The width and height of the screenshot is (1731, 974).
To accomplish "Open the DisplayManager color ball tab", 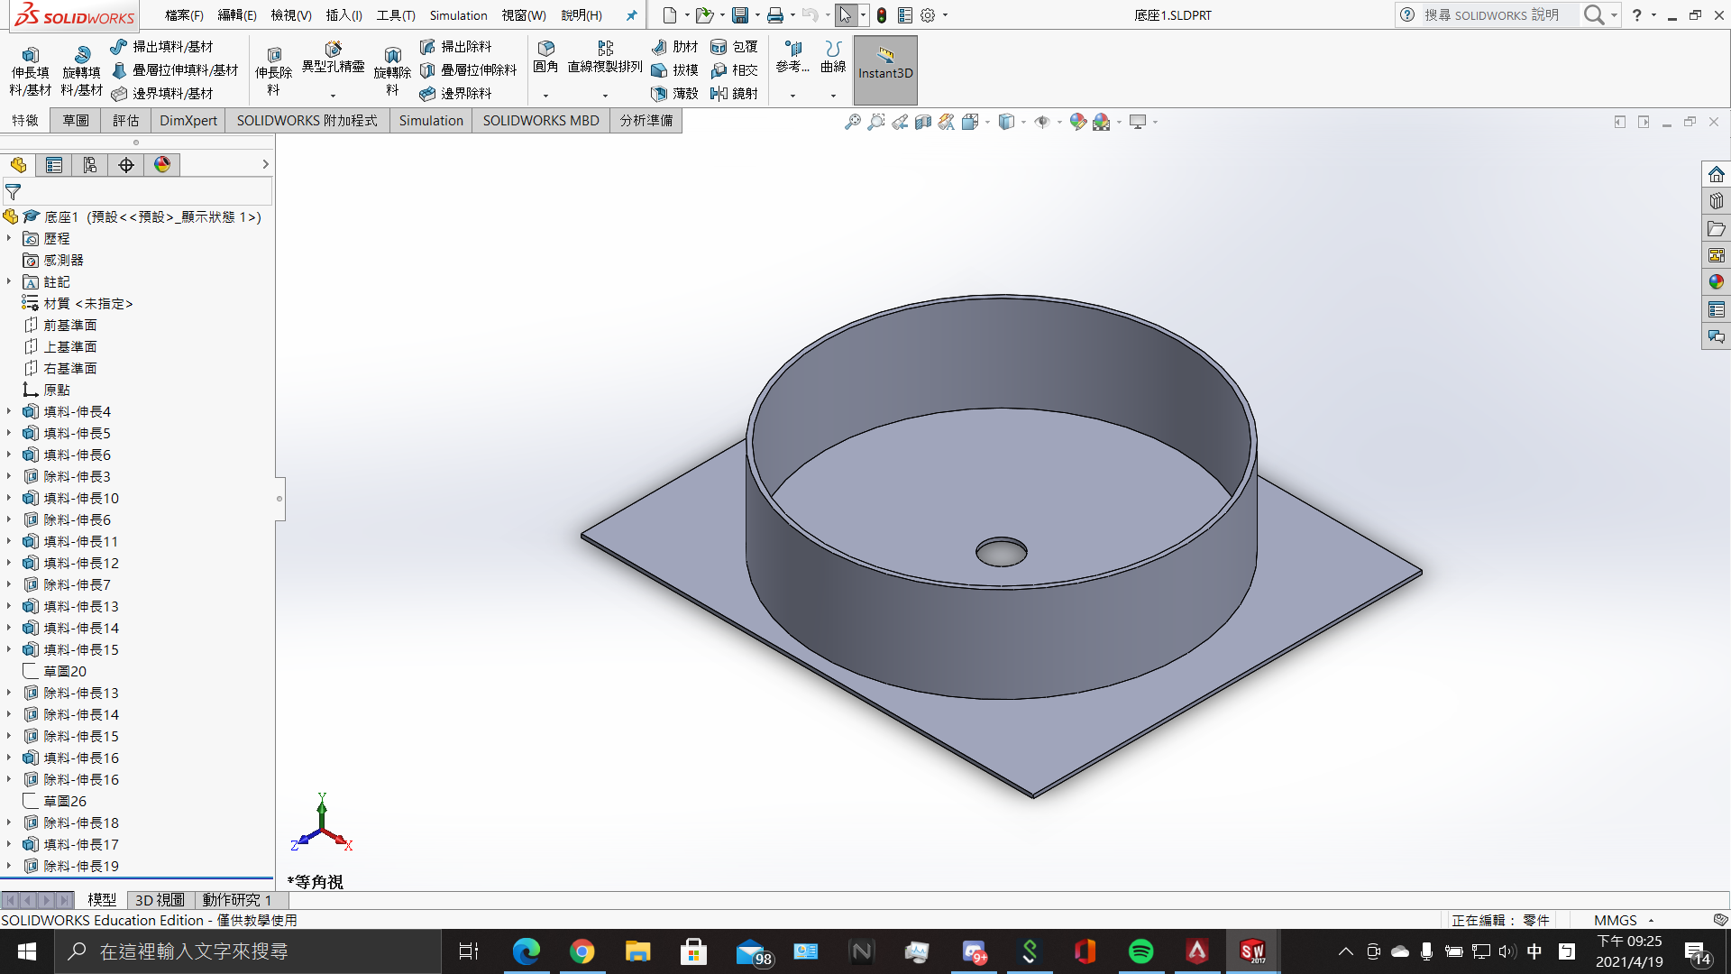I will (162, 165).
